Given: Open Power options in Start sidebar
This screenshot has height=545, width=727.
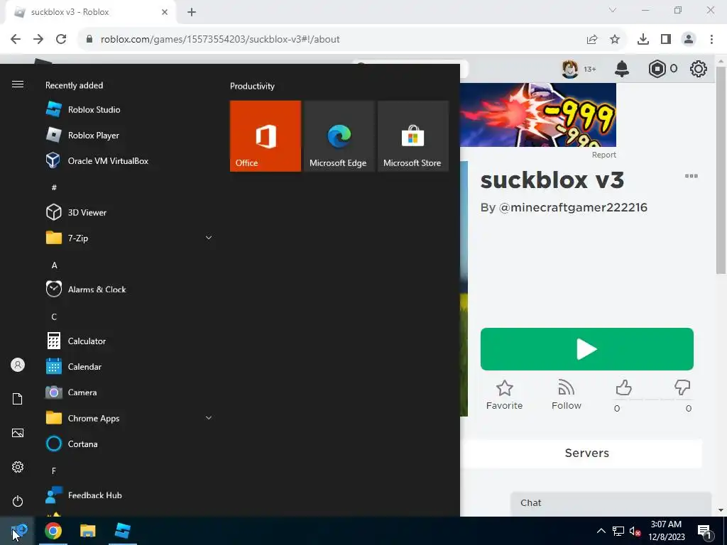Looking at the screenshot, I should coord(18,501).
